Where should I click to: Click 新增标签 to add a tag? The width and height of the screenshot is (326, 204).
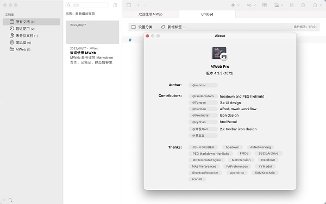[173, 27]
